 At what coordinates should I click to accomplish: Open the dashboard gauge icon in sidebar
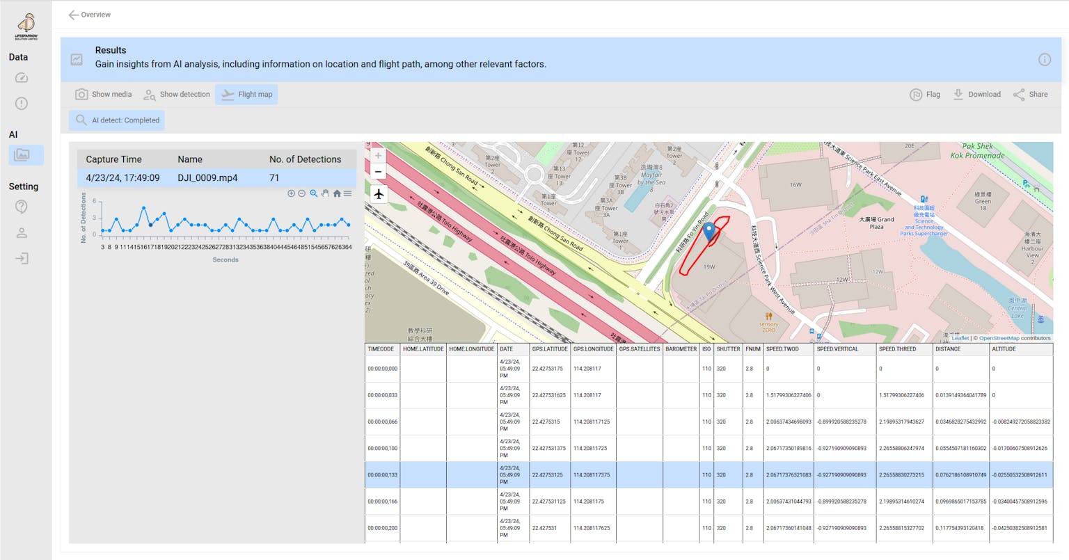point(22,78)
